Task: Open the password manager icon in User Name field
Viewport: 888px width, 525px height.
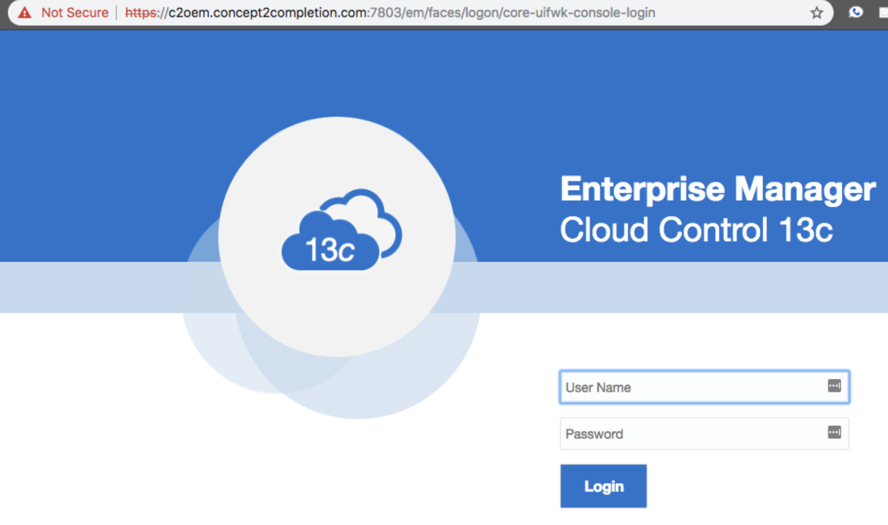Action: [834, 386]
